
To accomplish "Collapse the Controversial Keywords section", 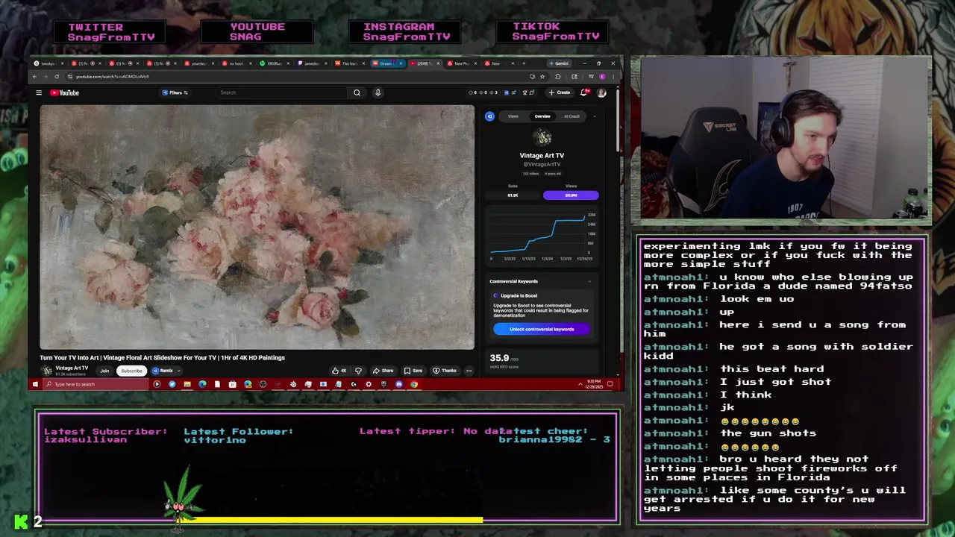I will 589,281.
